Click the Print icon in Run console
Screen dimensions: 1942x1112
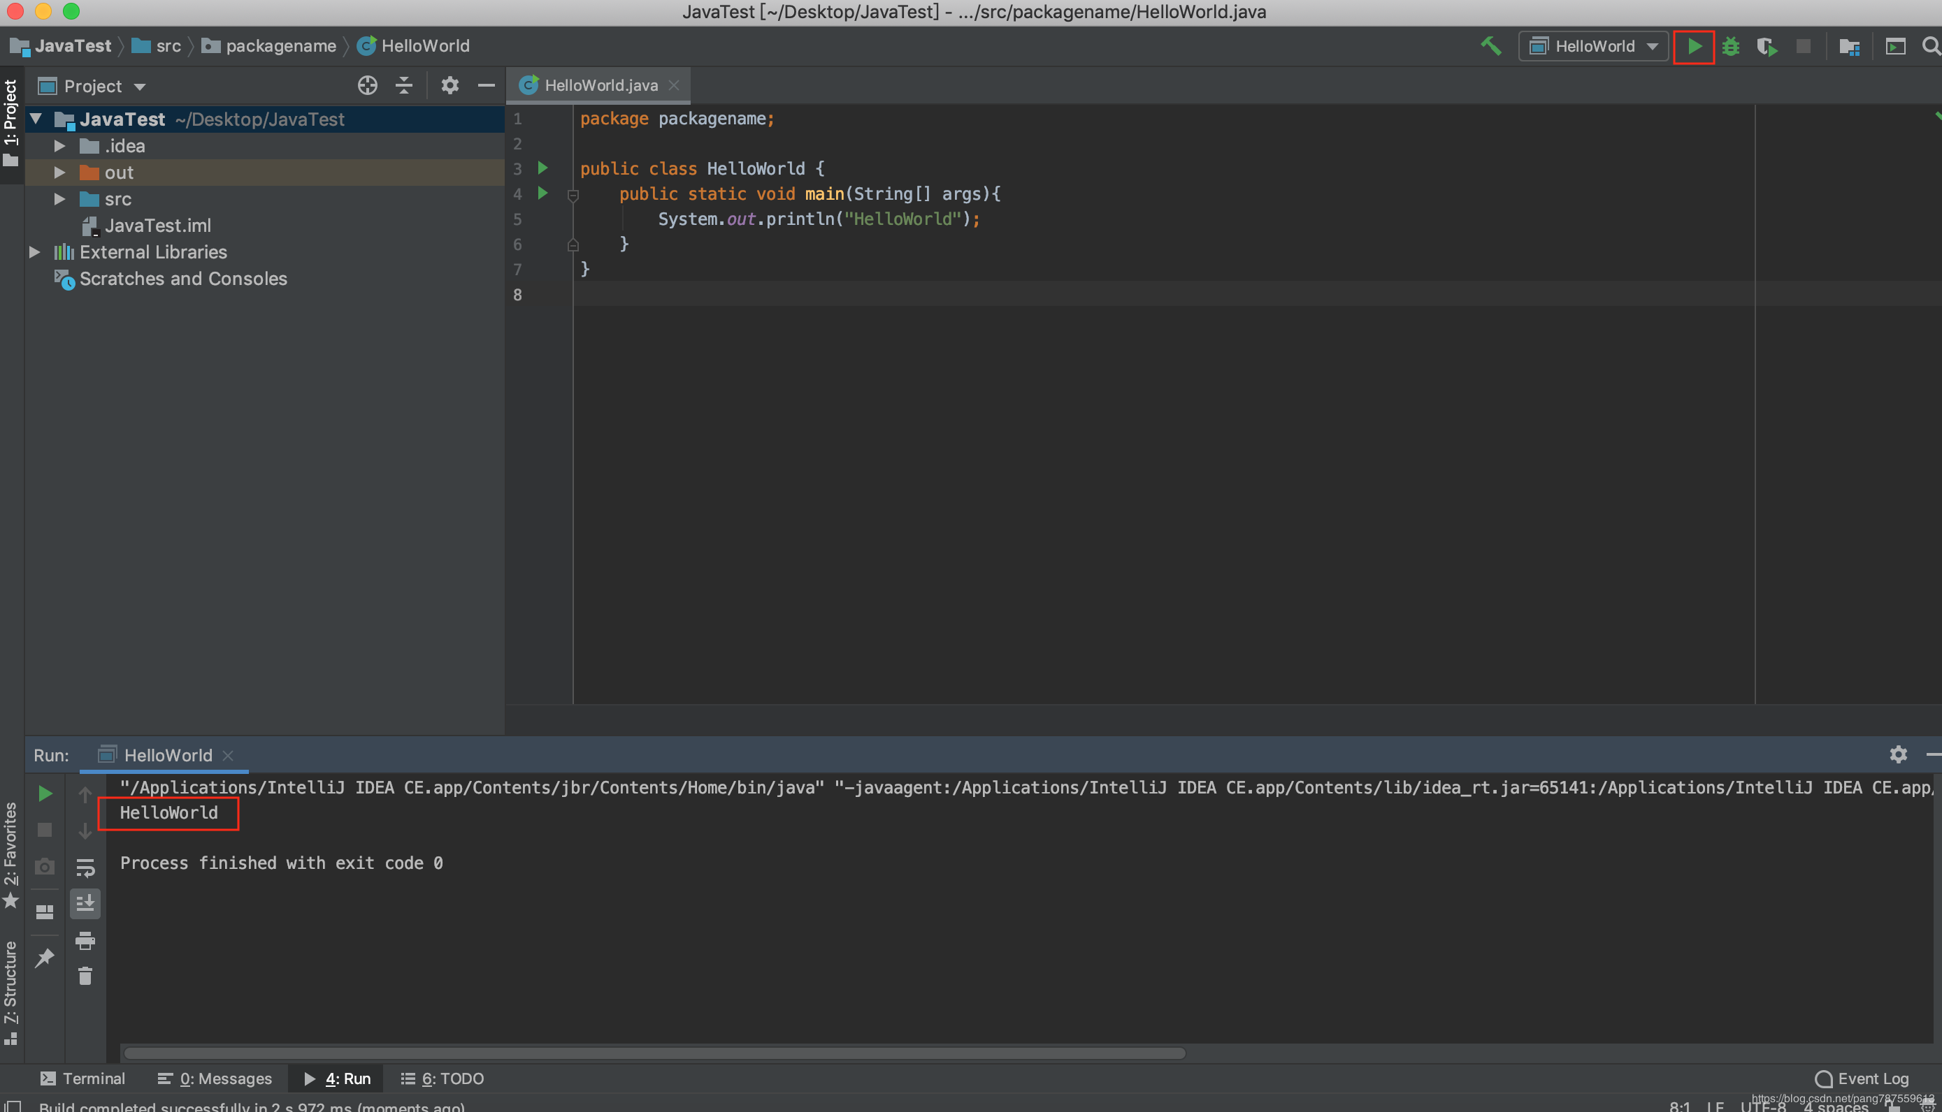85,940
